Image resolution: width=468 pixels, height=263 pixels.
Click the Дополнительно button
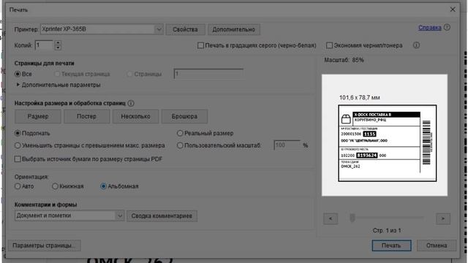(234, 29)
